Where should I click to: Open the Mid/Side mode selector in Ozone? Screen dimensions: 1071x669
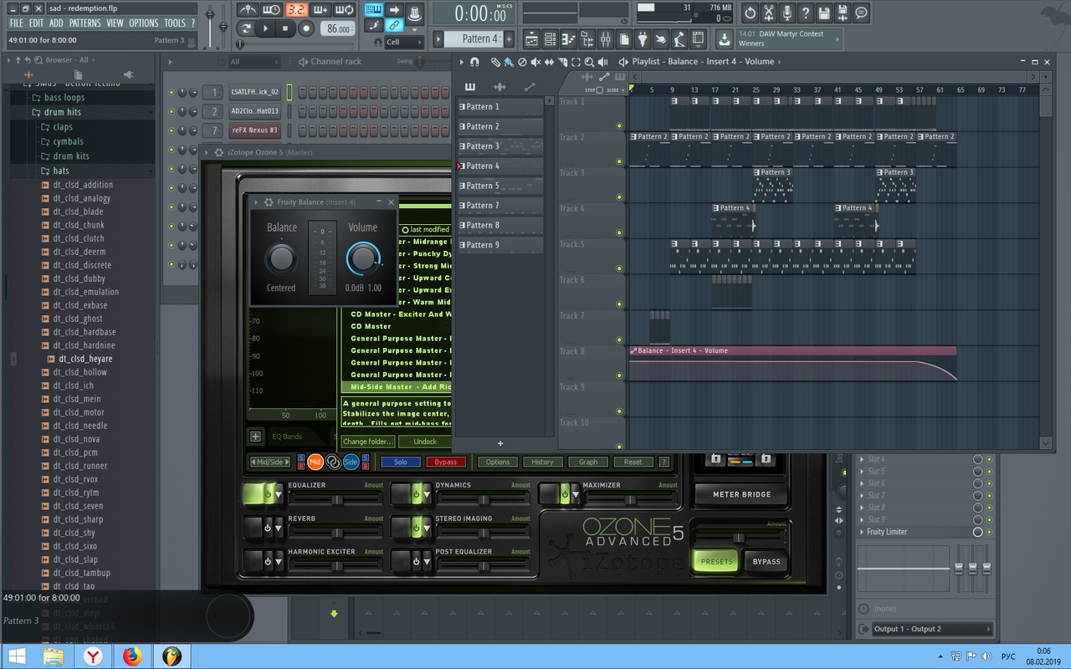click(x=271, y=462)
